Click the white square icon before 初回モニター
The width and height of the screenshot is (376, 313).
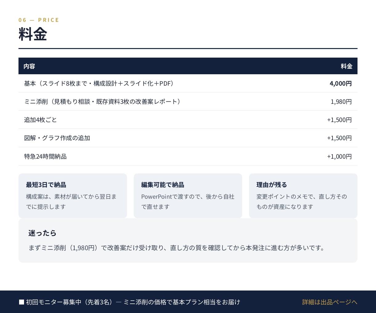tap(22, 302)
